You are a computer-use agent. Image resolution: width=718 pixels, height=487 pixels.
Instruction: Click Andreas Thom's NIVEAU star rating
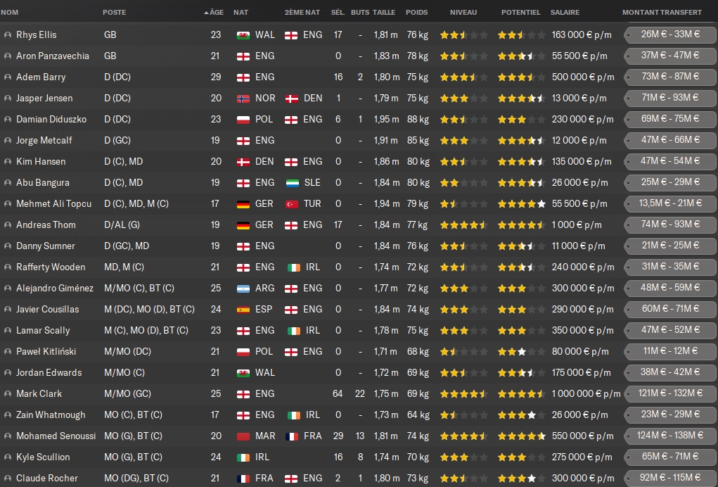[463, 224]
